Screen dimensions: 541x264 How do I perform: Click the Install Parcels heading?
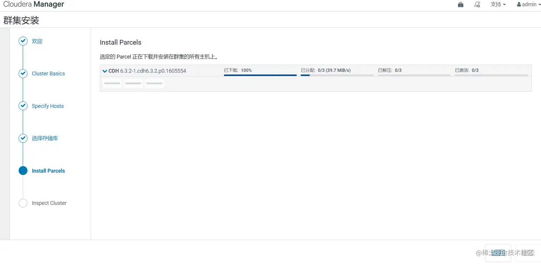pos(121,42)
